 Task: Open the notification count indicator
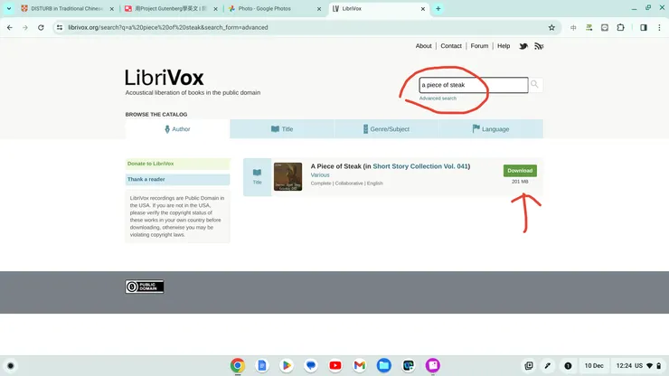tap(568, 366)
